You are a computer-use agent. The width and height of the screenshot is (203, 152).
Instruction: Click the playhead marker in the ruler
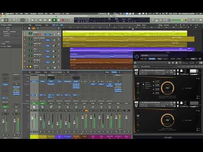[133, 29]
